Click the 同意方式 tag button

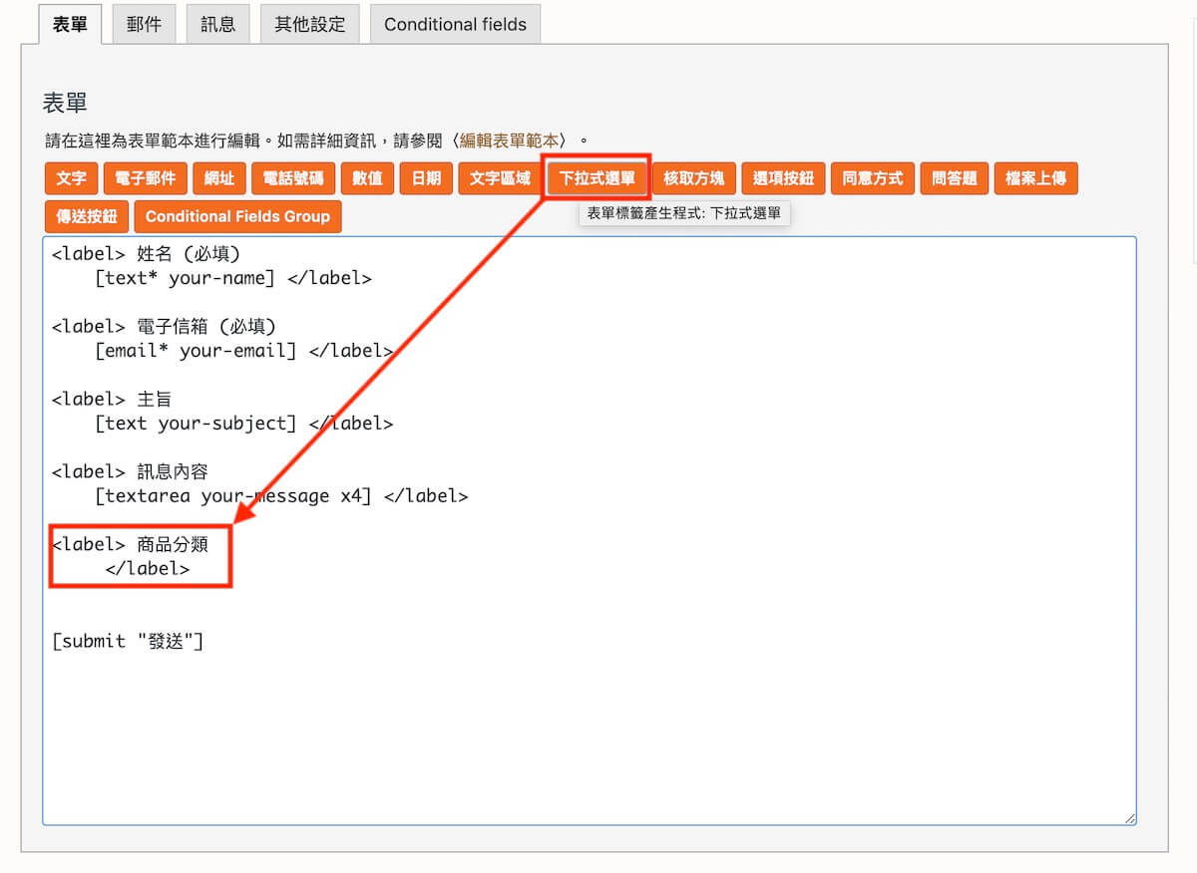tap(872, 178)
